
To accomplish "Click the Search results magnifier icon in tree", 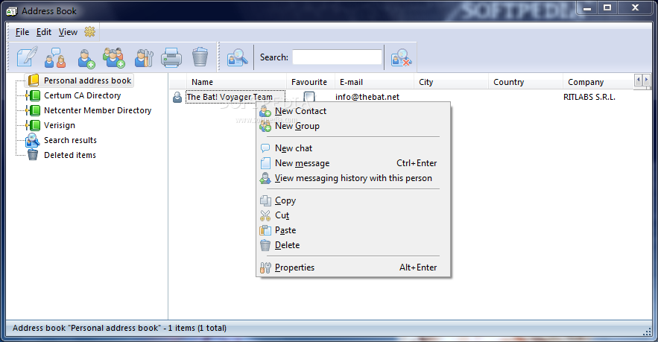I will tap(32, 140).
